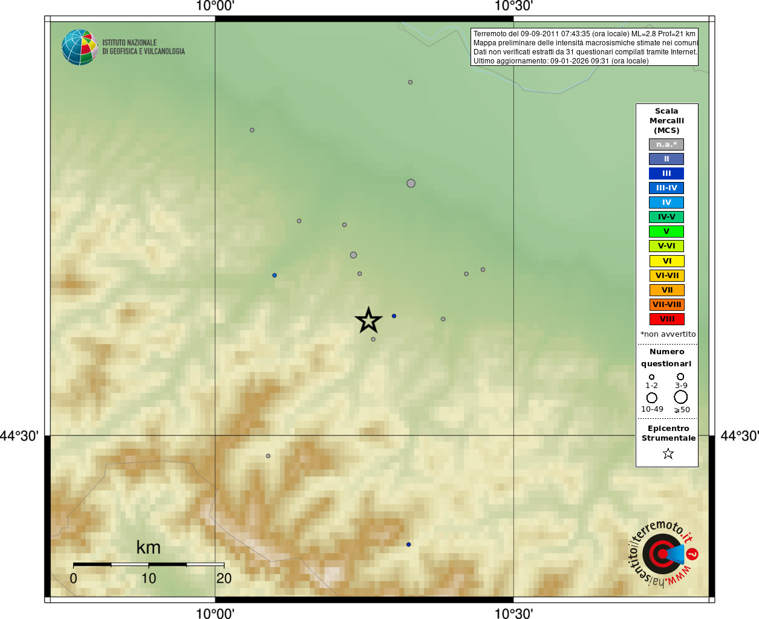Click the Epicentro Strumentale star in legend
The width and height of the screenshot is (759, 619).
tap(668, 453)
